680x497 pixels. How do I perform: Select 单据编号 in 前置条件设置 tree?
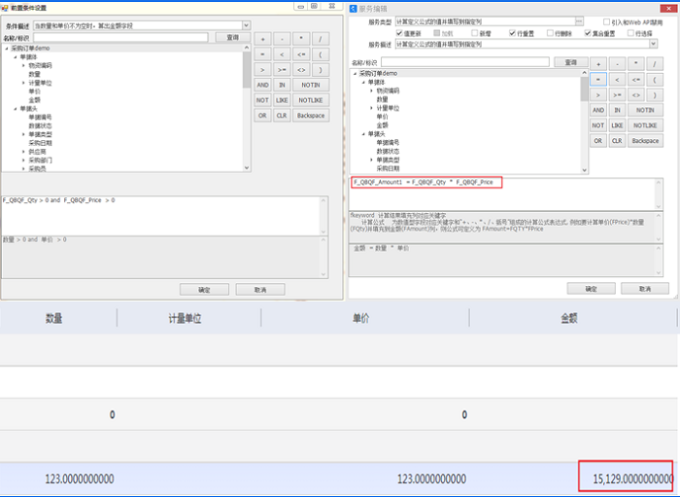click(40, 117)
